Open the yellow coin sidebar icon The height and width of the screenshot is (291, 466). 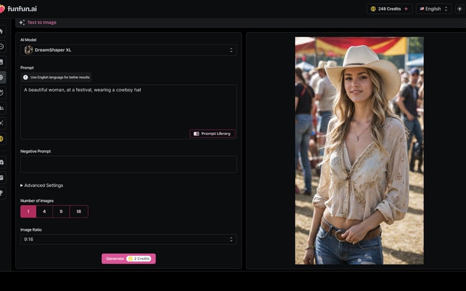(2, 139)
